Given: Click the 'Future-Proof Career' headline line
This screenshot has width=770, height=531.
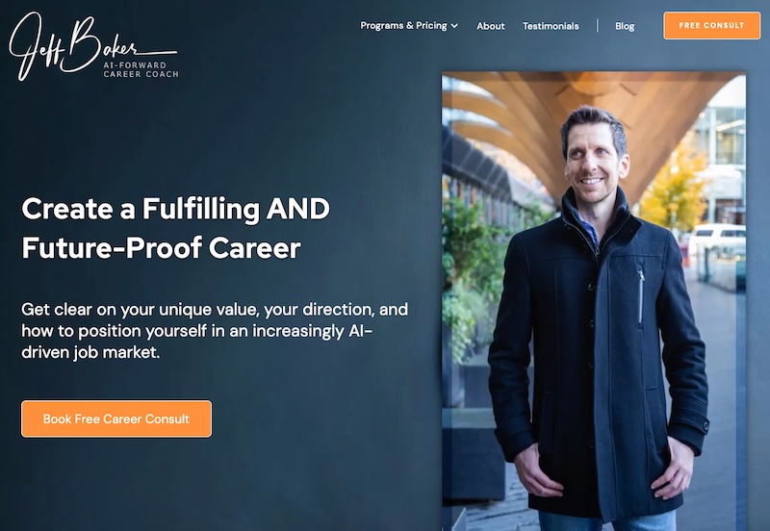Looking at the screenshot, I should tap(161, 248).
